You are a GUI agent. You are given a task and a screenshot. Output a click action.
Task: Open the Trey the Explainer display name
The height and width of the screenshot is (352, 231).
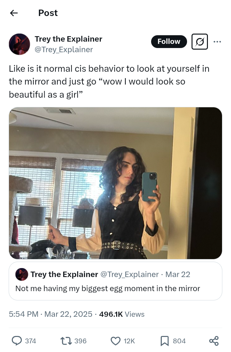pos(68,39)
